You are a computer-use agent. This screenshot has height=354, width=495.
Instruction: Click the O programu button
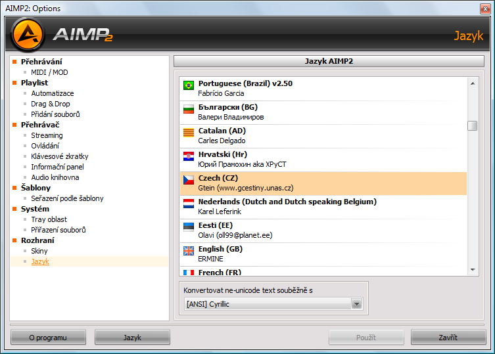tap(48, 338)
